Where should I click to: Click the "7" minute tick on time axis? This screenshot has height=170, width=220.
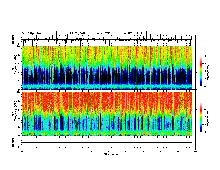(143, 151)
